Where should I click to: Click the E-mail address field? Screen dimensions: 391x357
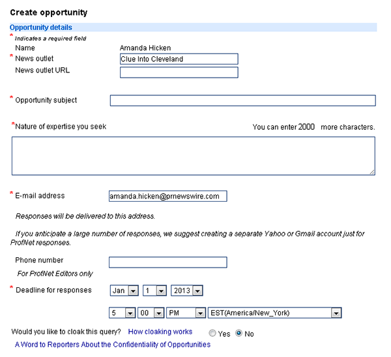click(x=167, y=196)
